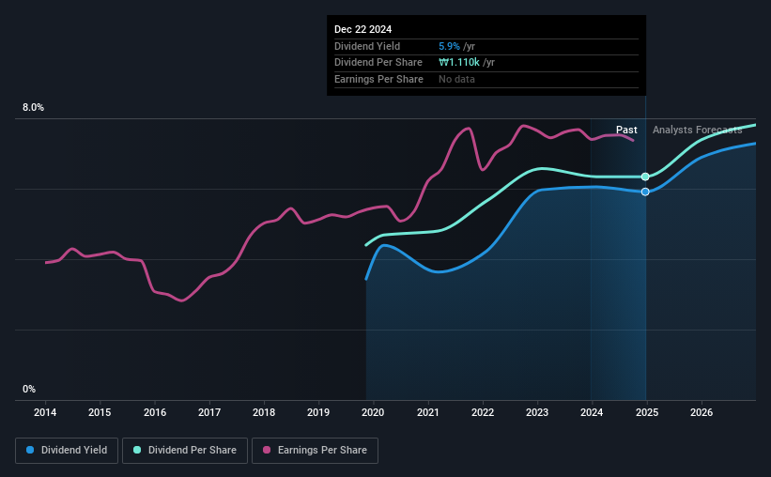Click the 5.9% dividend yield value
Viewport: 771px width, 477px height.
pos(449,46)
